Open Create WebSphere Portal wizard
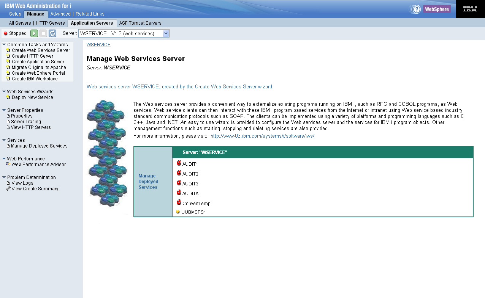The height and width of the screenshot is (298, 485). pyautogui.click(x=38, y=73)
